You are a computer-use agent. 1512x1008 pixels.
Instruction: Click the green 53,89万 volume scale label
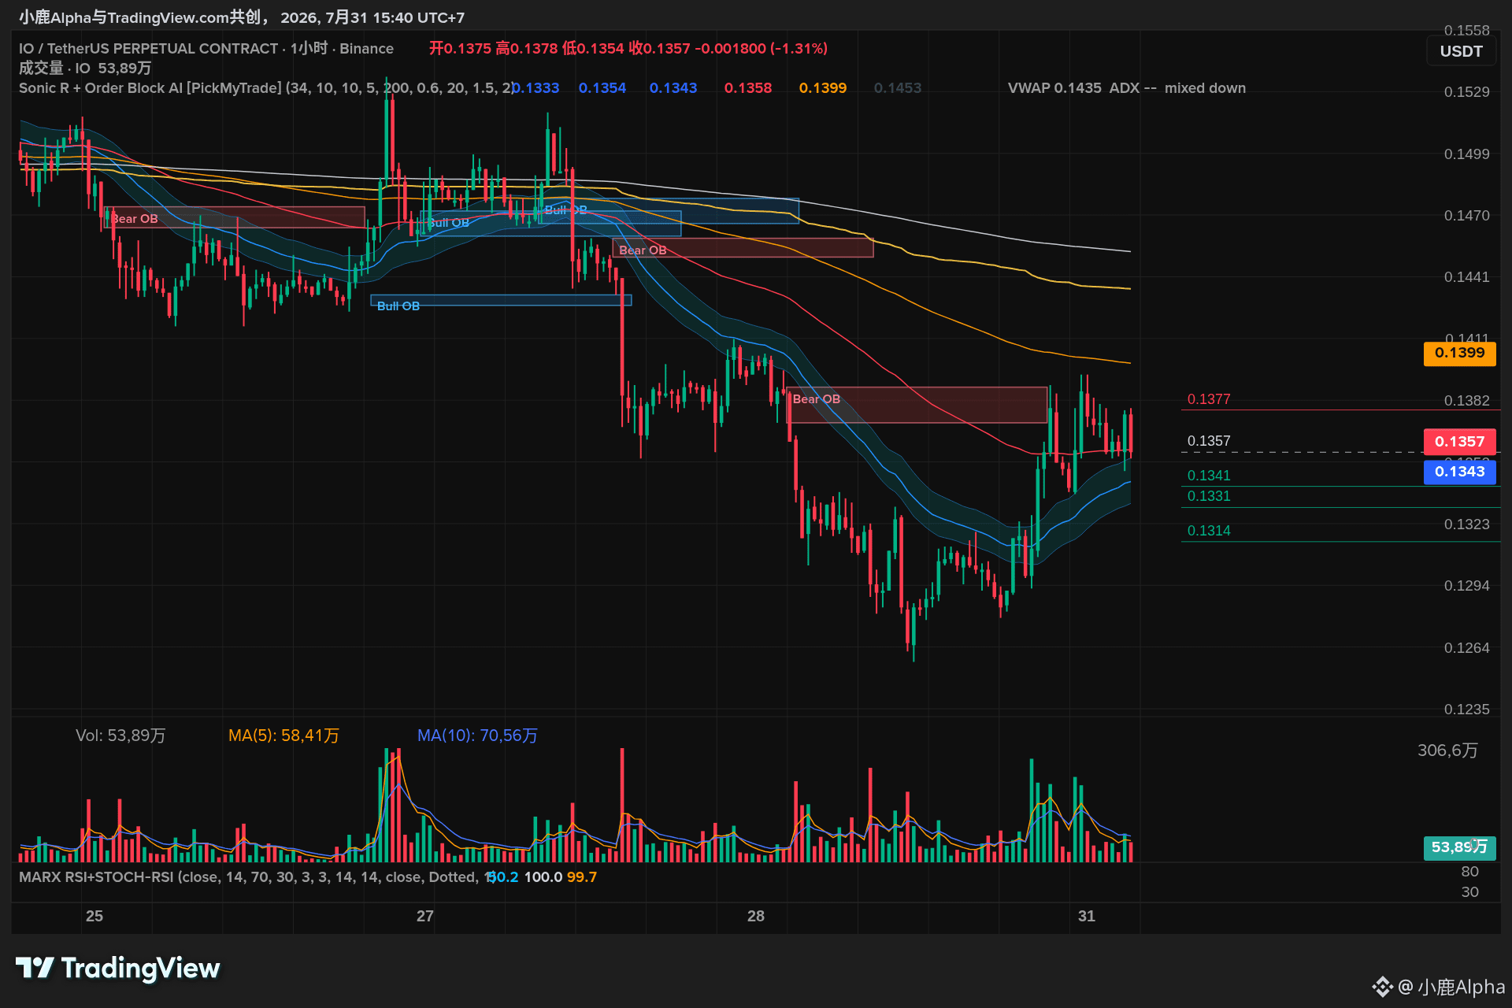(x=1459, y=847)
